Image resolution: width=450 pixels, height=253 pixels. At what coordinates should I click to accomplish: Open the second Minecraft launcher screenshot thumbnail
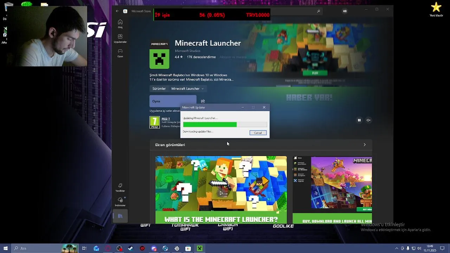click(x=332, y=190)
